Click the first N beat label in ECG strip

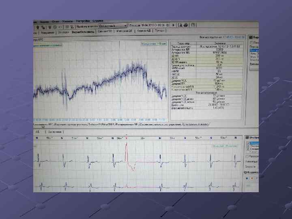tap(37, 138)
